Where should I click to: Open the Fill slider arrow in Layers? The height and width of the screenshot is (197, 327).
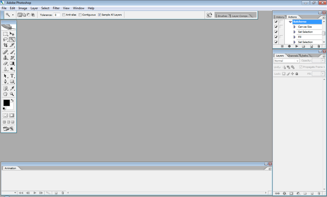(x=323, y=74)
